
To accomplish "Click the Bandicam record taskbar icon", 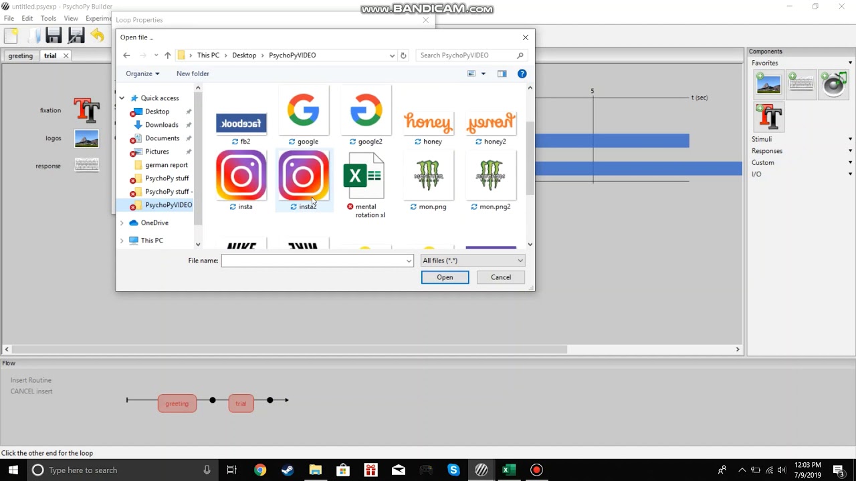I will tap(536, 470).
